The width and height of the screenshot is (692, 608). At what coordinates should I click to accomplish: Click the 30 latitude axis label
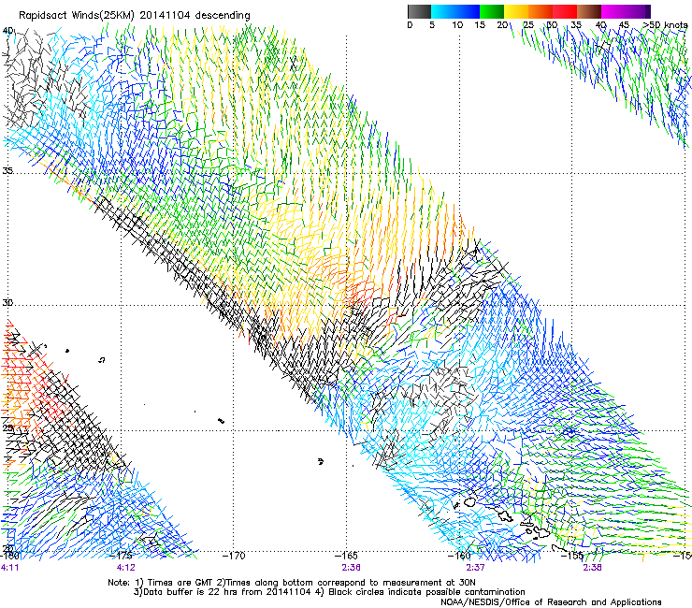coord(7,303)
